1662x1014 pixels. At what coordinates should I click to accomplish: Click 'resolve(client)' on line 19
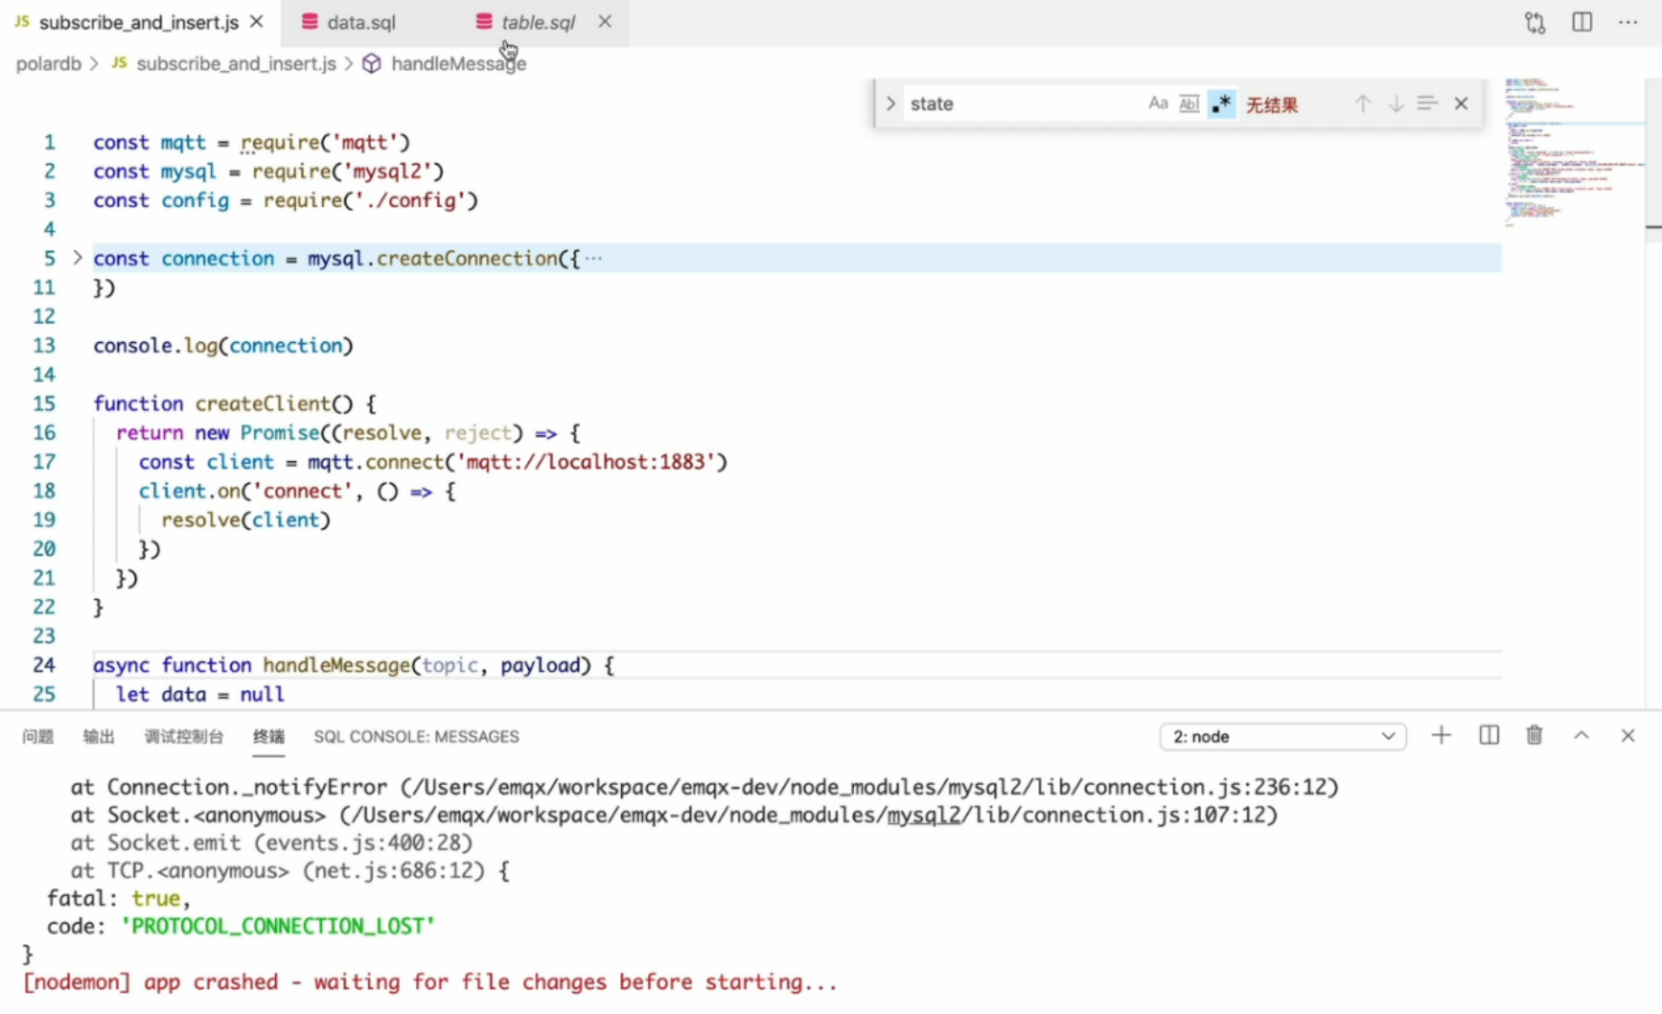click(x=246, y=520)
